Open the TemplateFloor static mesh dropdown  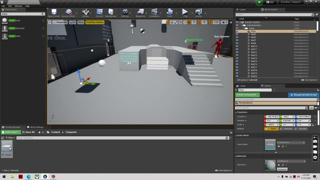point(291,142)
